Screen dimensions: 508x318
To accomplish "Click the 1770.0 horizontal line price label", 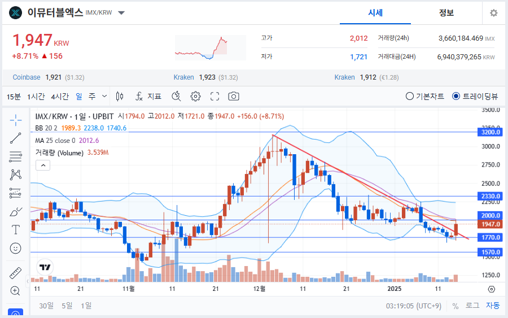I will 491,237.
